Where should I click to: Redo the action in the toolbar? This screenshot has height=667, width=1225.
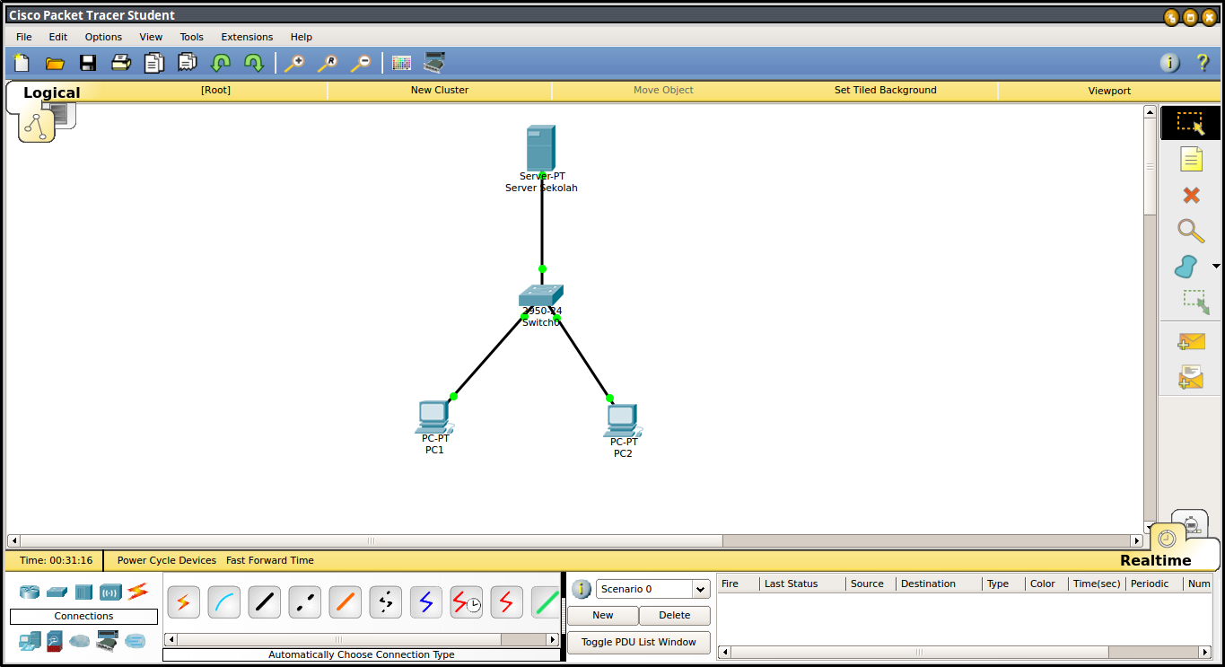[254, 63]
